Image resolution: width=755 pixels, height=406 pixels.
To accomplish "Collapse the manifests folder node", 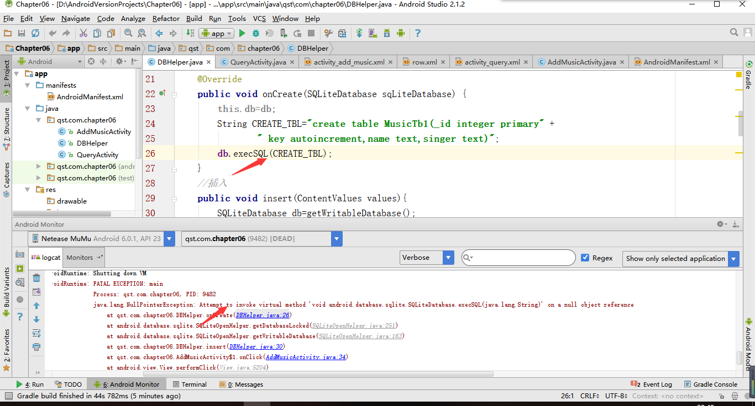I will [27, 86].
